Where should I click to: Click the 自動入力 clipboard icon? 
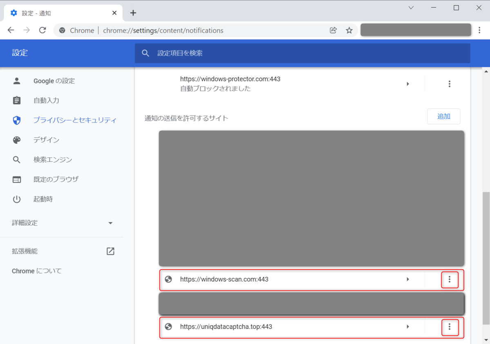pos(17,100)
